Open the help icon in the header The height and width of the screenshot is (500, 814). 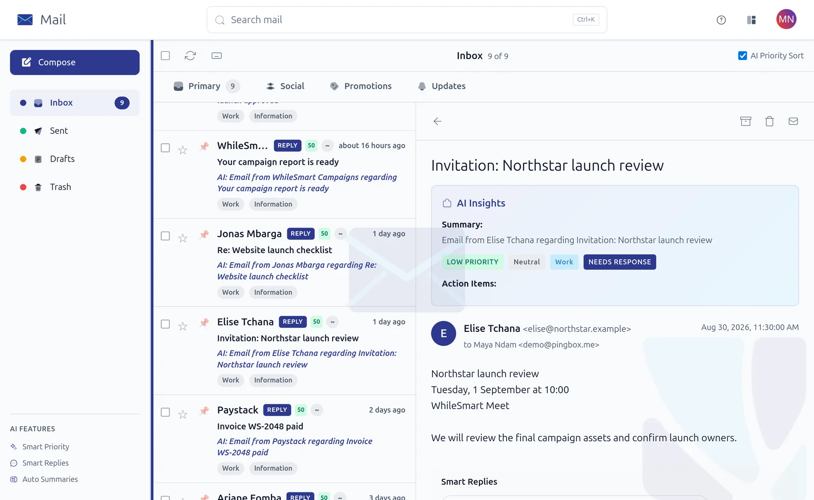[721, 20]
